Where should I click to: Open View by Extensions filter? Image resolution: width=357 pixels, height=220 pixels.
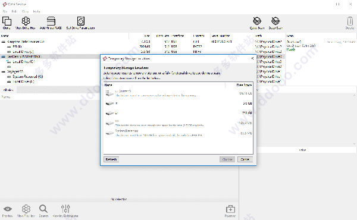pyautogui.click(x=65, y=211)
